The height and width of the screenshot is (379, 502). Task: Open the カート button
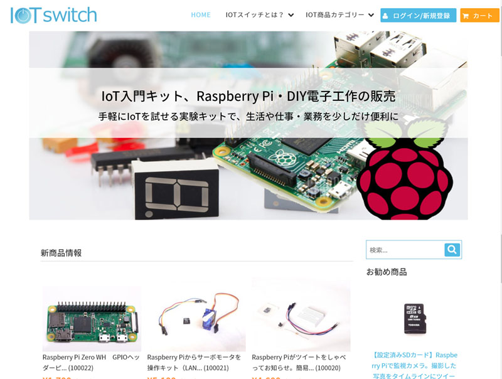479,15
